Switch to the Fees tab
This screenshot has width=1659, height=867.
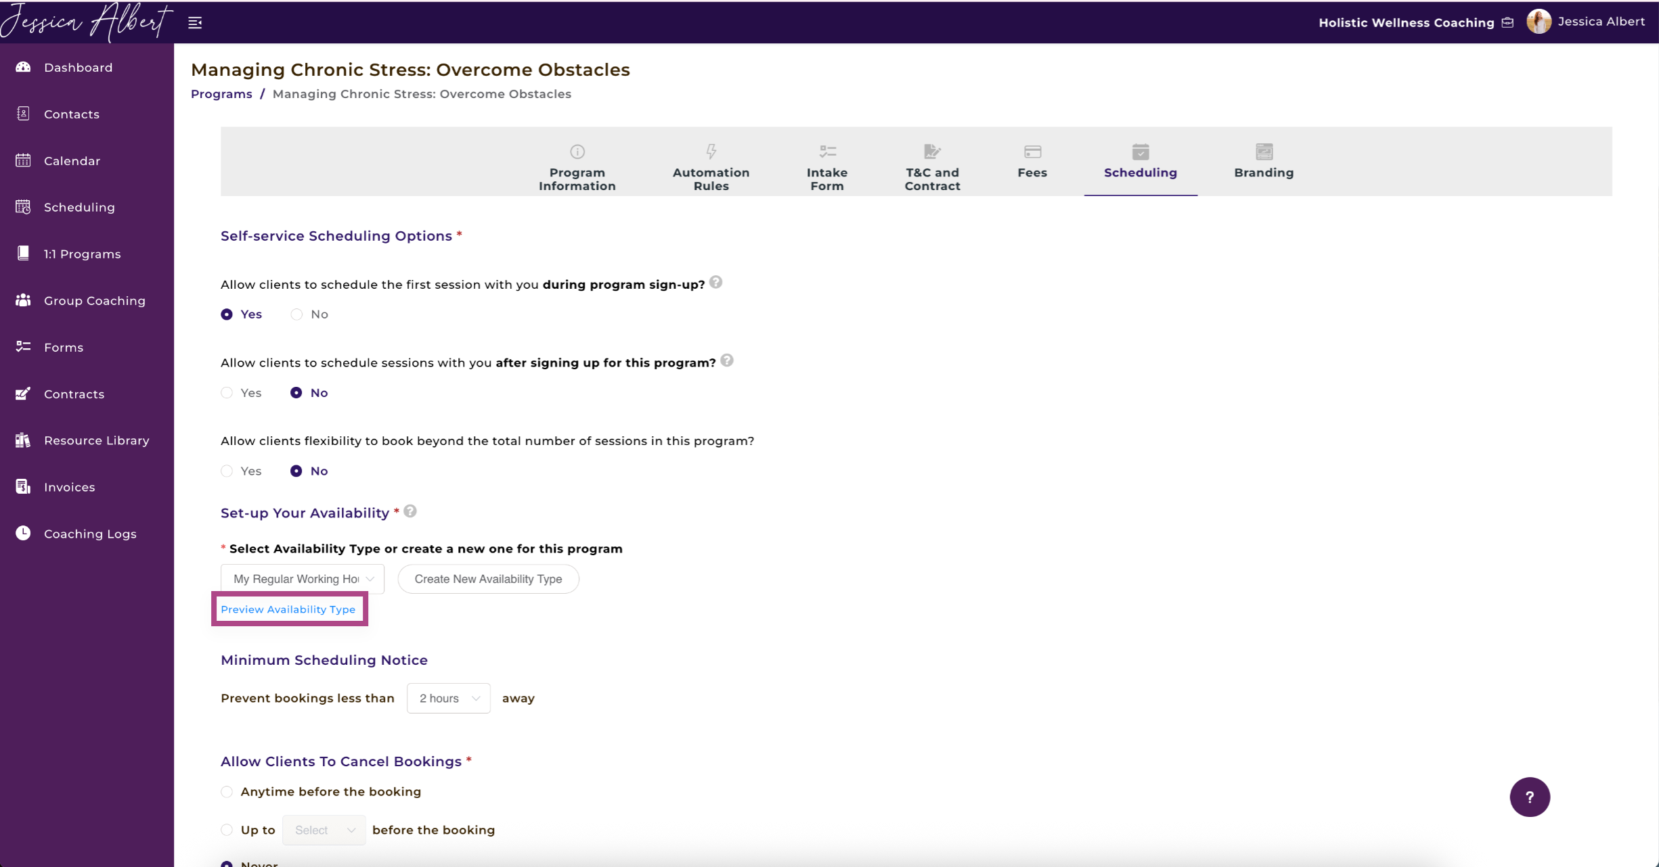[1033, 162]
